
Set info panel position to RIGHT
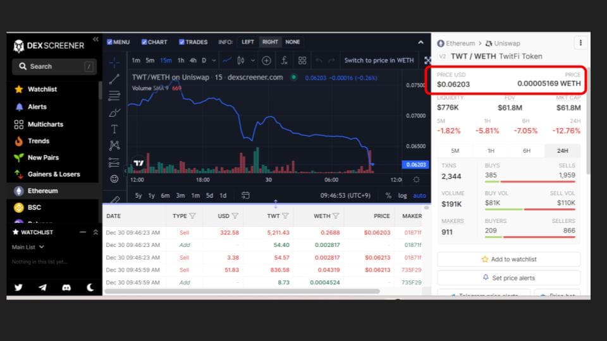click(x=270, y=42)
